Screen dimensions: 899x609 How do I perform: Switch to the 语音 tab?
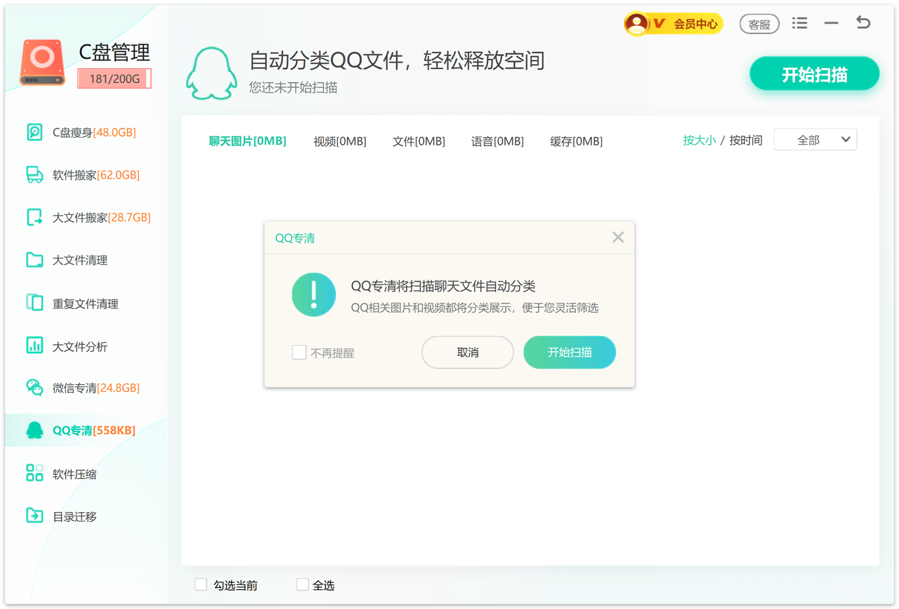[497, 141]
